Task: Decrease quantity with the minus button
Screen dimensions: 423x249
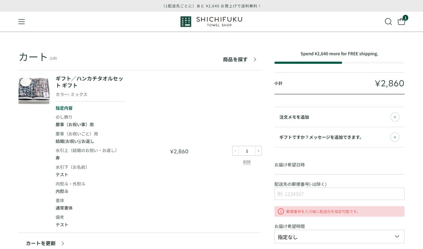Action: tap(235, 151)
